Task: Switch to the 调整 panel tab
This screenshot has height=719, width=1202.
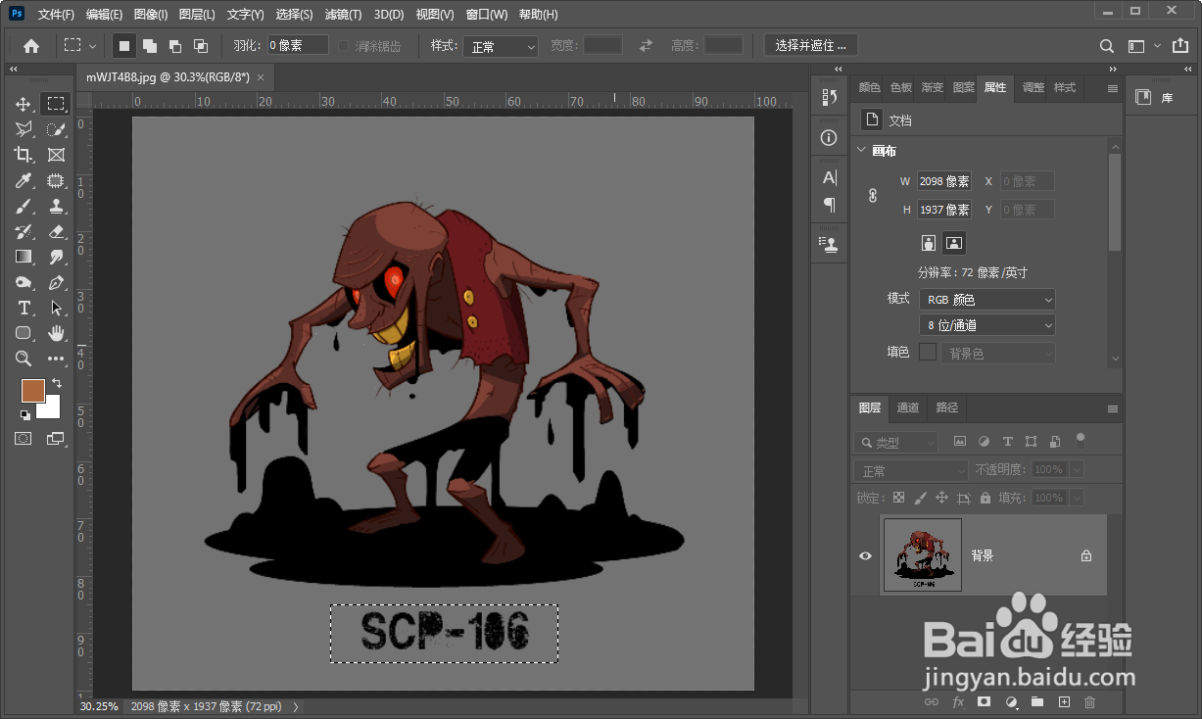Action: point(1034,87)
